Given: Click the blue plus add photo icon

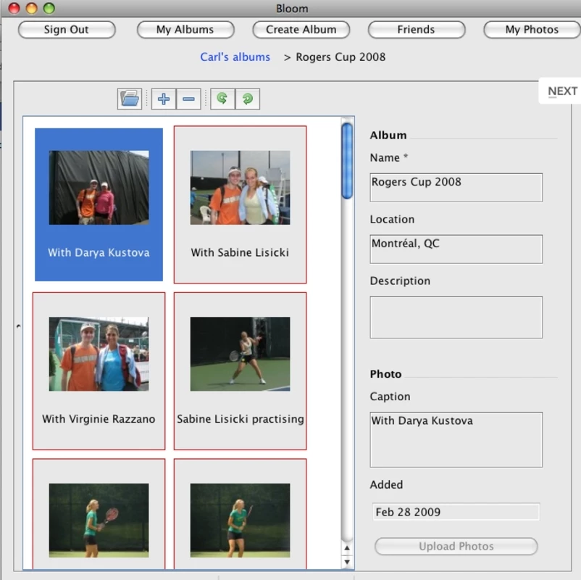Looking at the screenshot, I should 164,99.
